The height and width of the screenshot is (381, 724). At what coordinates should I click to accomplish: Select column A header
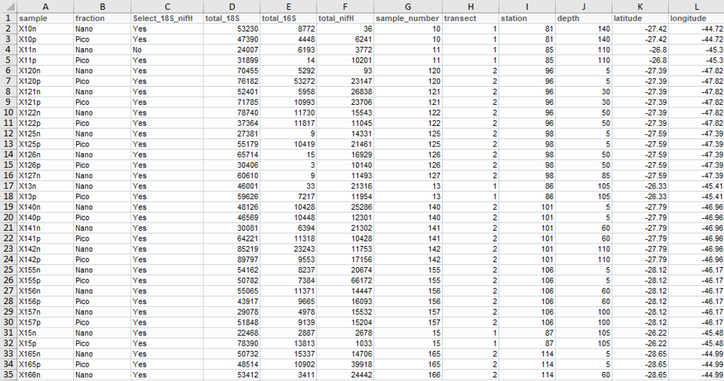pos(44,6)
